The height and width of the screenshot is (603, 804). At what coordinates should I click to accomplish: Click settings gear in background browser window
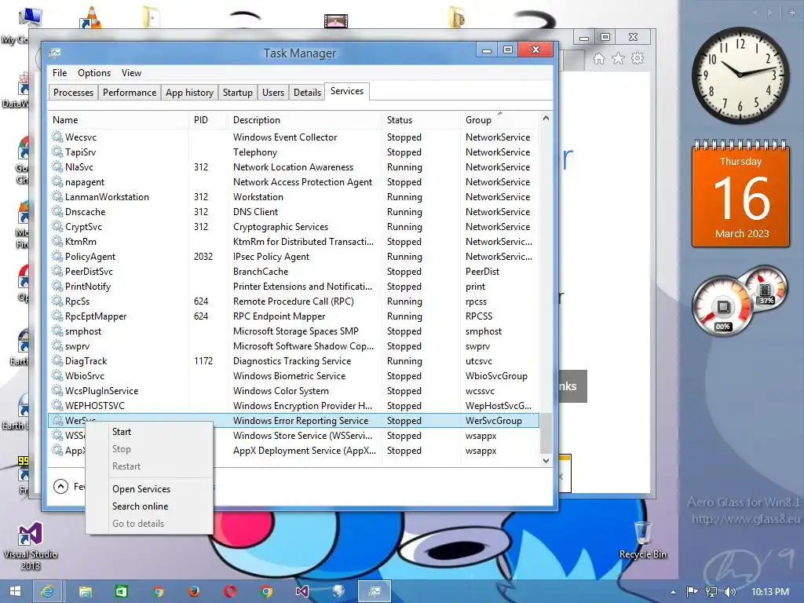[638, 58]
